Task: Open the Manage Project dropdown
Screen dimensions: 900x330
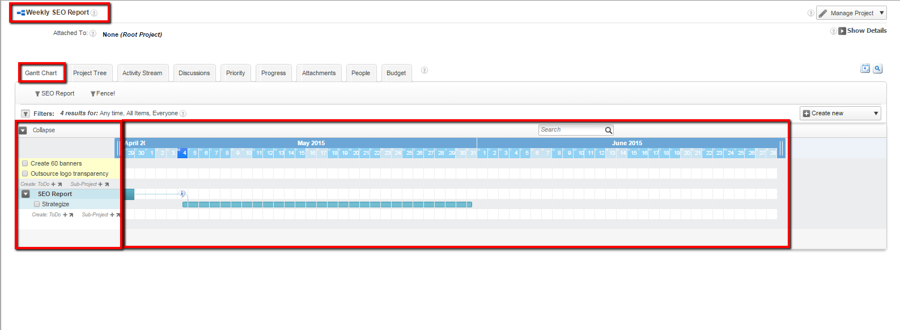Action: [851, 13]
